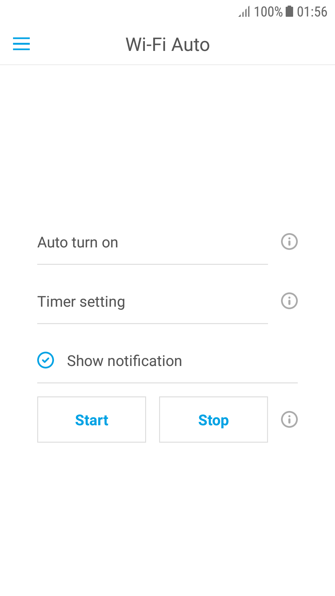This screenshot has height=596, width=335.
Task: Tap the signal strength icon in status bar
Action: point(244,12)
